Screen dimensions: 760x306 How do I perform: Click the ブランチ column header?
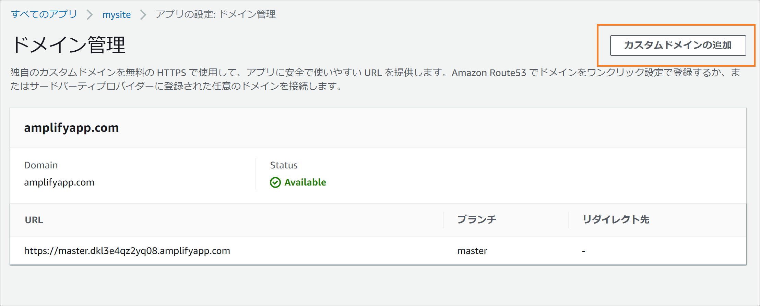(x=477, y=220)
